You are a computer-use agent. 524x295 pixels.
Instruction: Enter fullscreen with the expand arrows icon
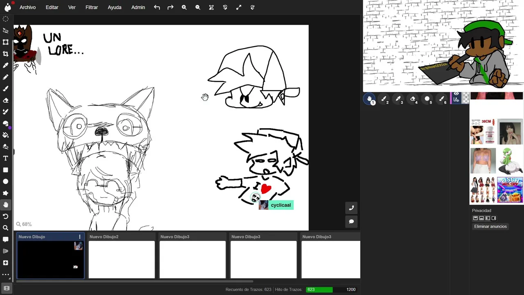pyautogui.click(x=239, y=7)
